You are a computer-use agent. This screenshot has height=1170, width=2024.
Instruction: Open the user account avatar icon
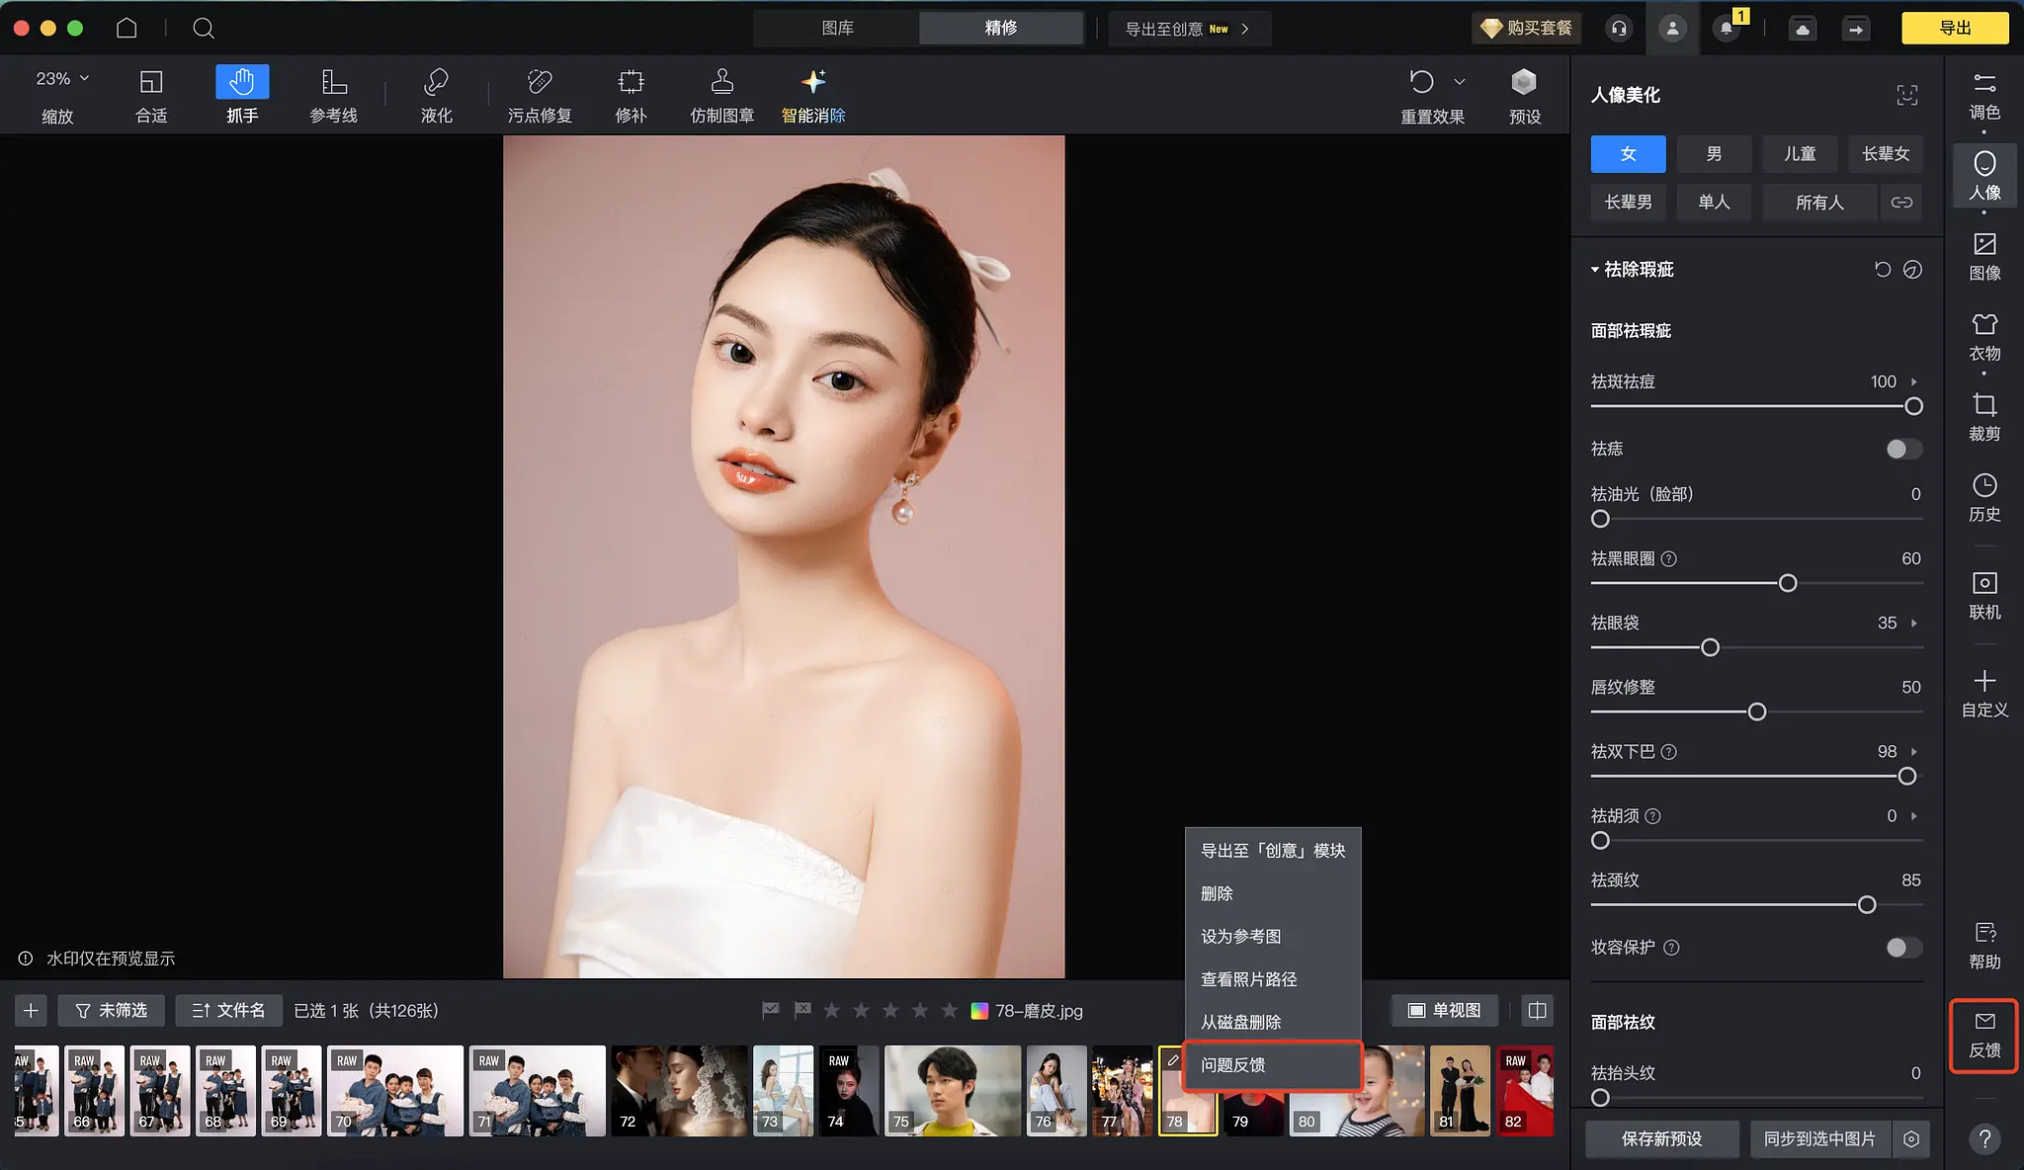1672,29
